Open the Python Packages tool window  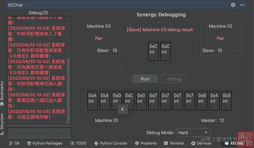coord(45,143)
